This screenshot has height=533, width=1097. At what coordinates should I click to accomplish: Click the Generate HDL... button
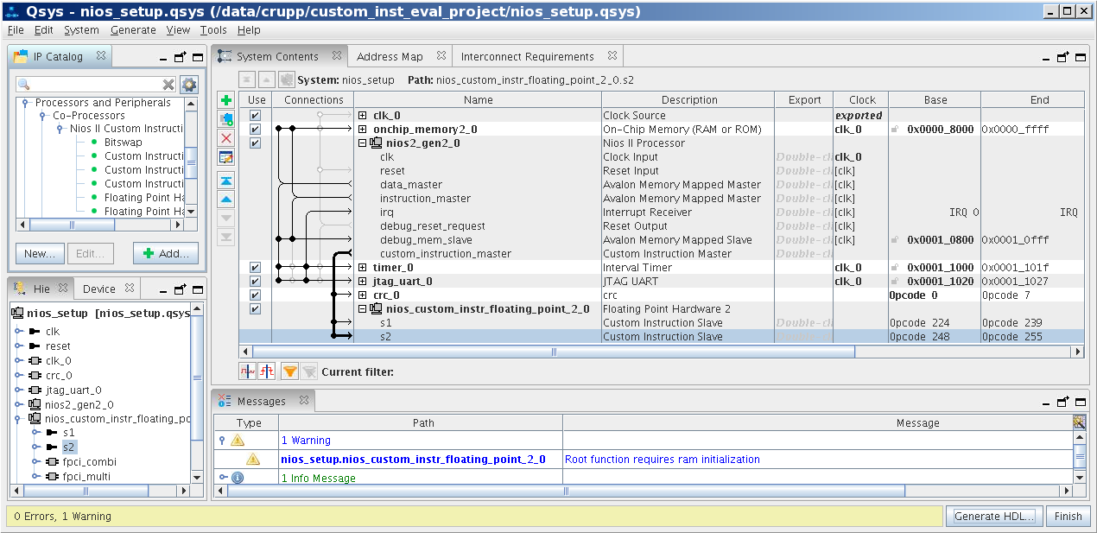[x=994, y=517]
